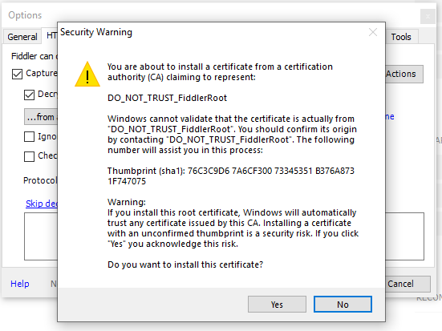Enable the Ignore checkbox
Image resolution: width=442 pixels, height=331 pixels.
point(30,136)
